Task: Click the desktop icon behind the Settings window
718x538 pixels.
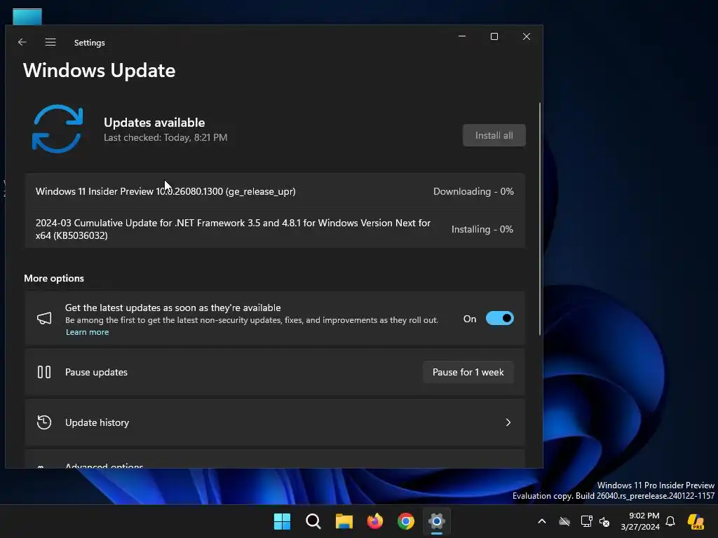Action: pyautogui.click(x=27, y=17)
